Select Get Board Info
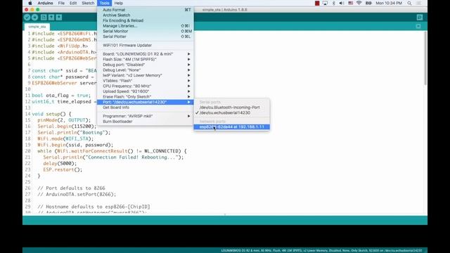This screenshot has height=253, width=450. [146, 108]
